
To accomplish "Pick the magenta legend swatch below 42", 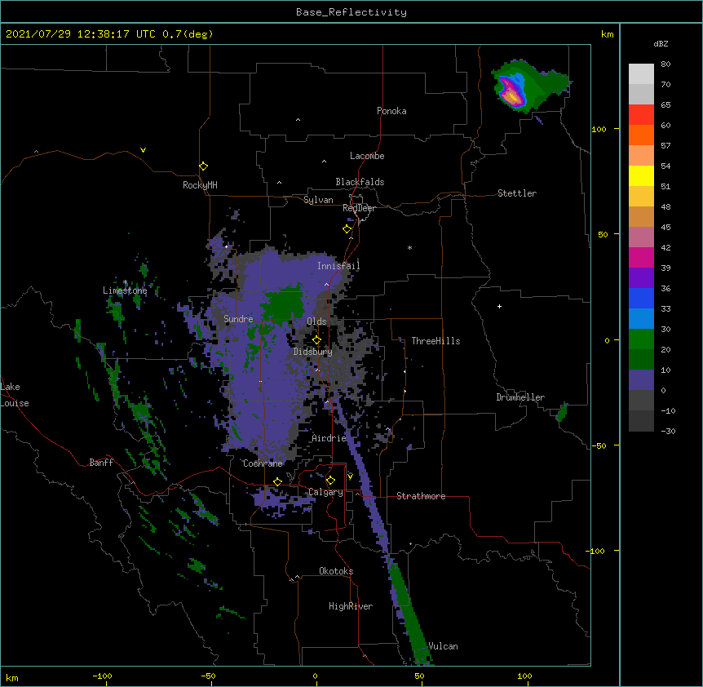I will click(x=641, y=257).
